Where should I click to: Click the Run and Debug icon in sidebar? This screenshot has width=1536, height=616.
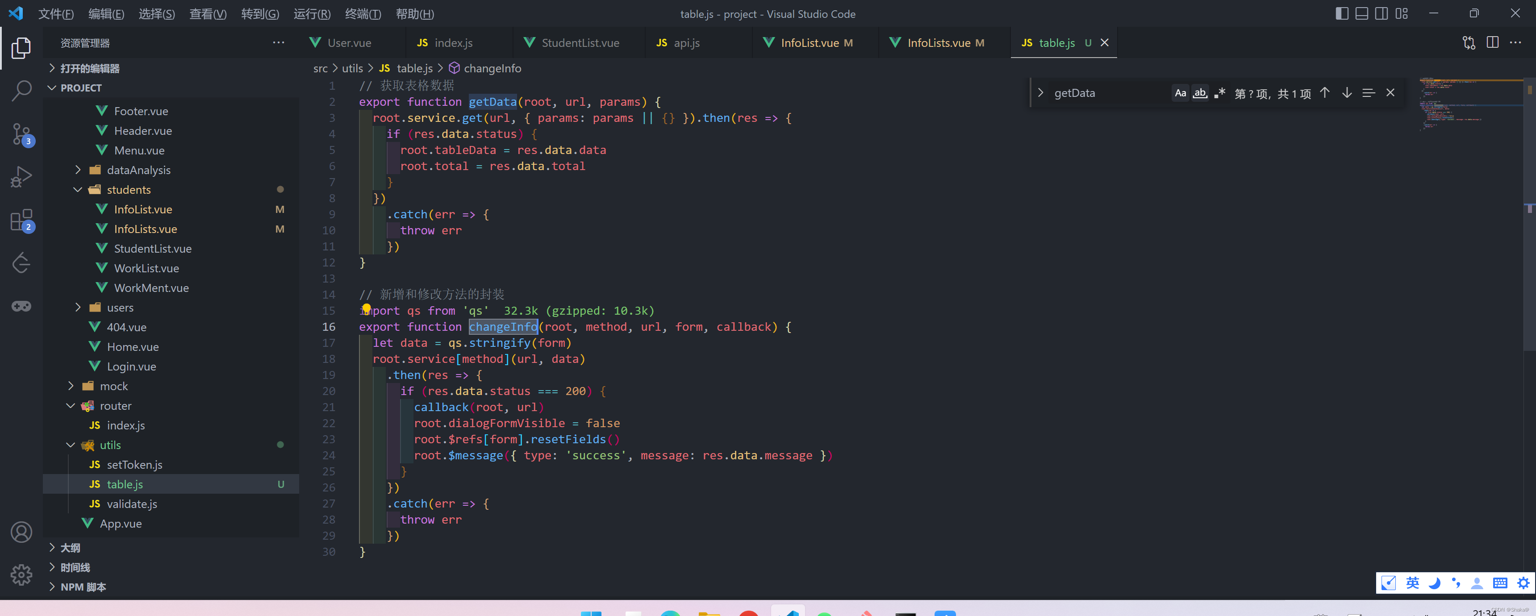(21, 177)
